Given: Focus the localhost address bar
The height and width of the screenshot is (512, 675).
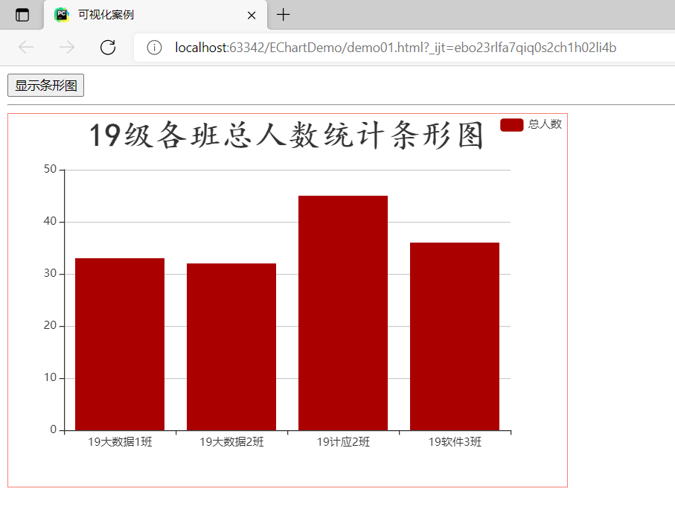Looking at the screenshot, I should click(x=405, y=48).
